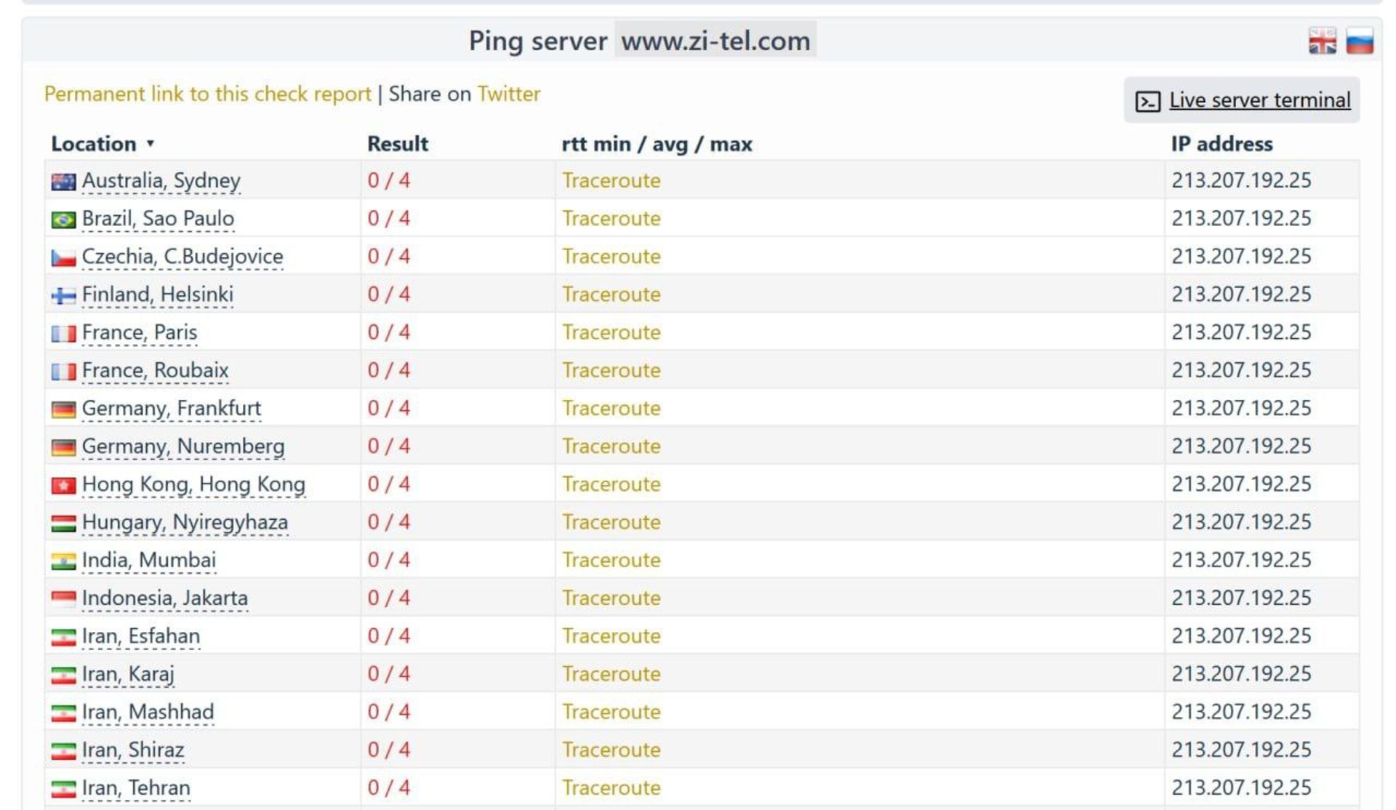The width and height of the screenshot is (1396, 810).
Task: Open Traceroute for Iran, Mashhad
Action: (611, 712)
